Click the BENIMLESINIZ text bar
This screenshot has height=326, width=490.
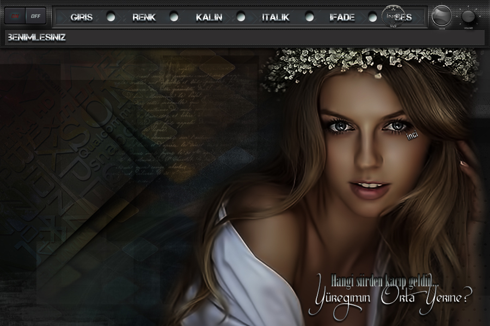click(x=244, y=38)
